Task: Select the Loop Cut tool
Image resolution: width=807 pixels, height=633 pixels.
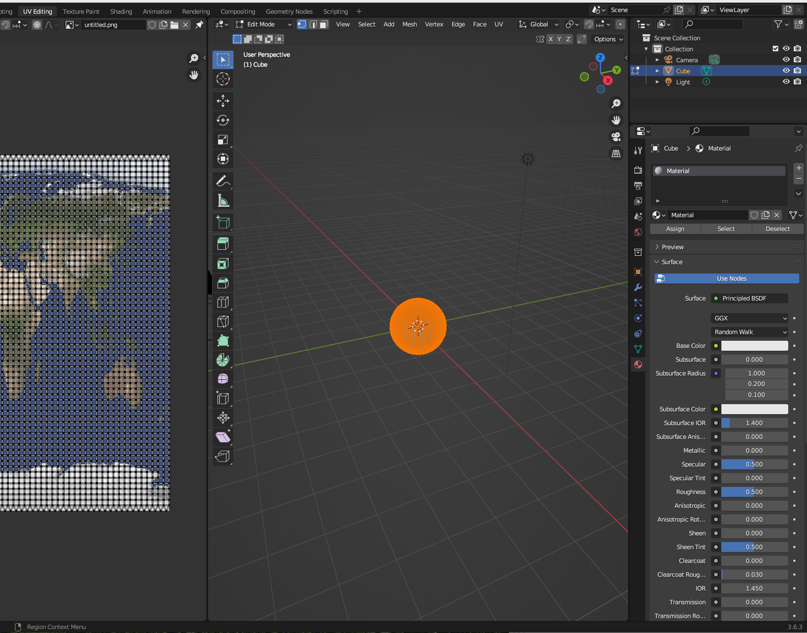Action: (223, 302)
